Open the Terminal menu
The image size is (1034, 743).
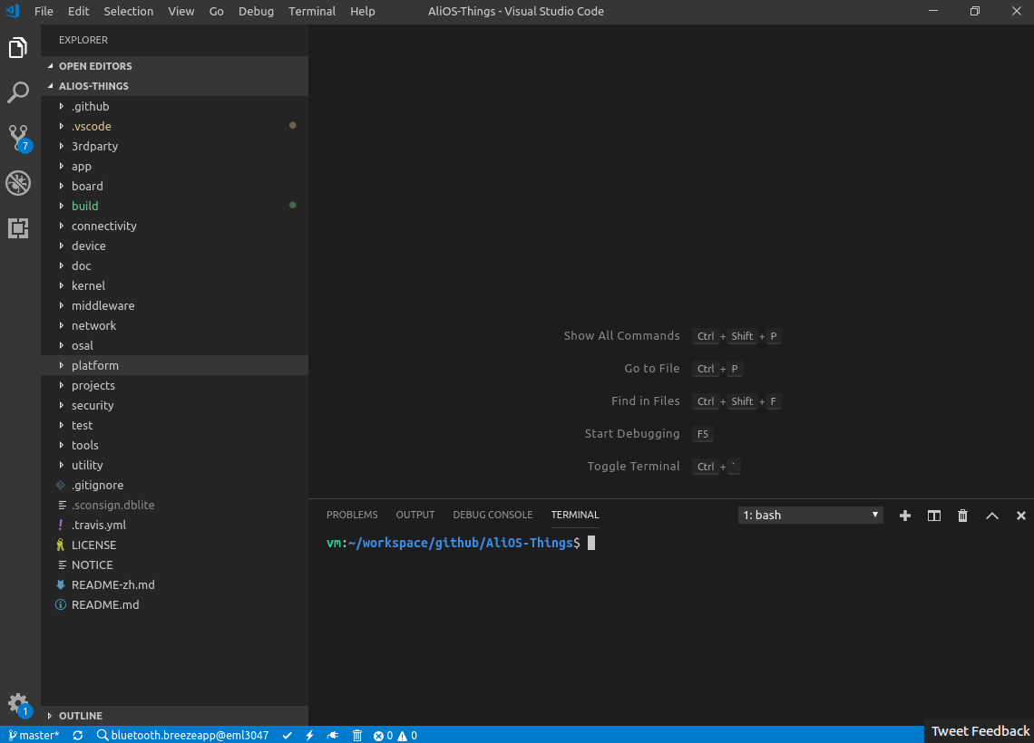pyautogui.click(x=312, y=11)
